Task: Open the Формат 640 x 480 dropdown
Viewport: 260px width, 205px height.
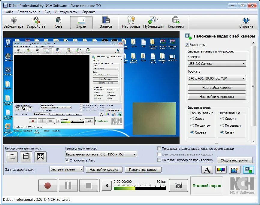Action: tap(217, 78)
